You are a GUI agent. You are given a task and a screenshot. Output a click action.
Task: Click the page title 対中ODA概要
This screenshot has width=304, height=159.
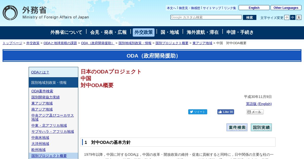[x=97, y=85]
